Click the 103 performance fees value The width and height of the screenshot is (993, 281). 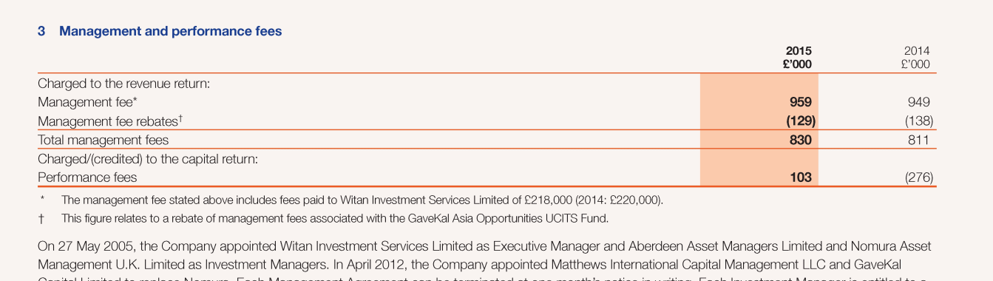coord(800,177)
